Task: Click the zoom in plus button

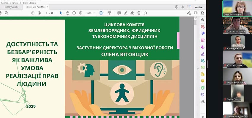Action: tap(80, 13)
